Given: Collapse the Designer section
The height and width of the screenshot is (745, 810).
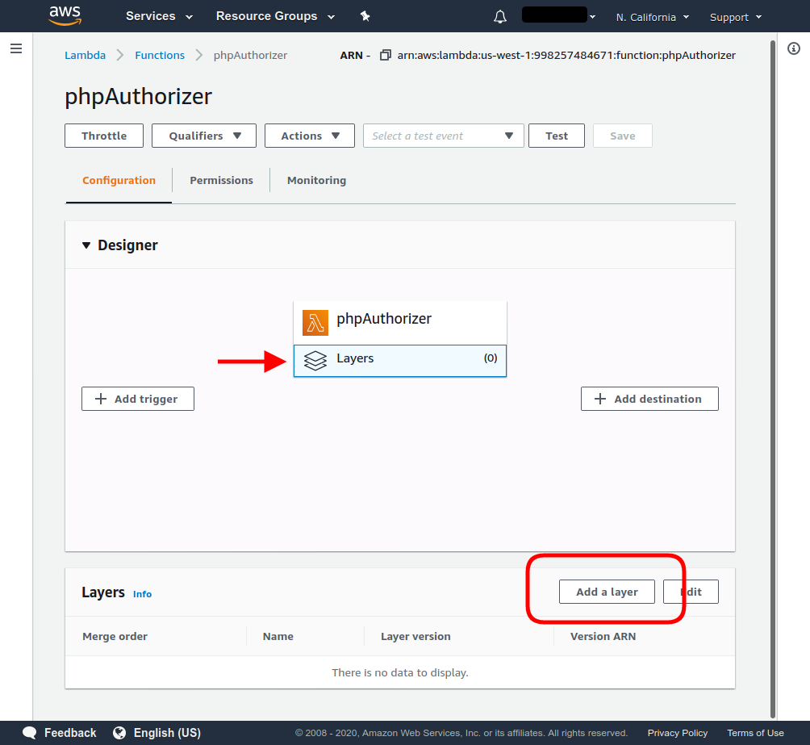Looking at the screenshot, I should pos(86,245).
